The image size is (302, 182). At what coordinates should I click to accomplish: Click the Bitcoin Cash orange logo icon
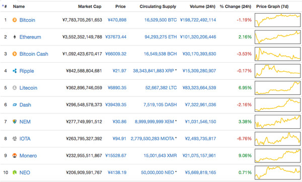pos(15,54)
